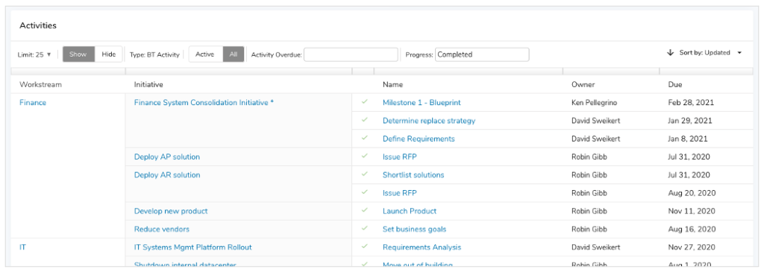Click the checkmark beside Determine replace strategy

point(364,121)
